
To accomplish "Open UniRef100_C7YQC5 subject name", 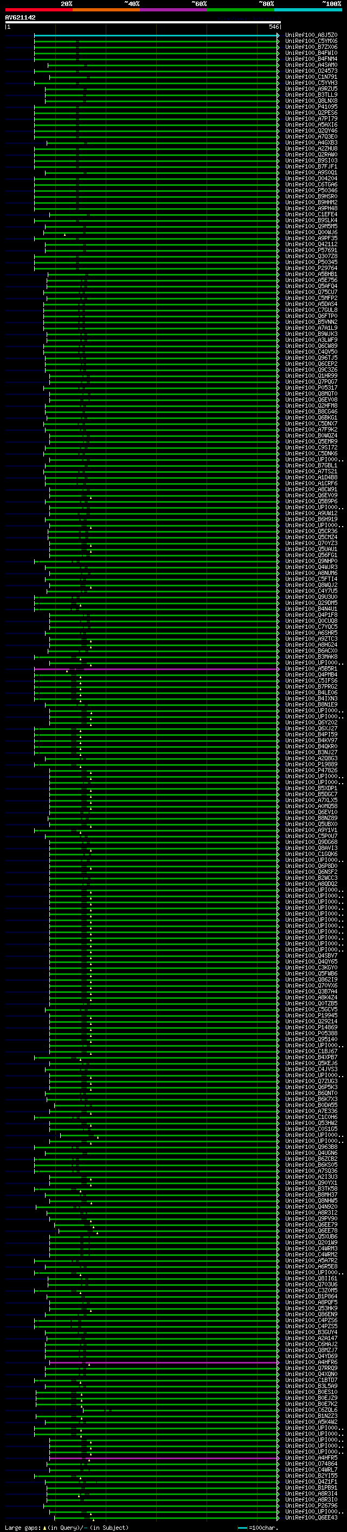I will pyautogui.click(x=311, y=626).
